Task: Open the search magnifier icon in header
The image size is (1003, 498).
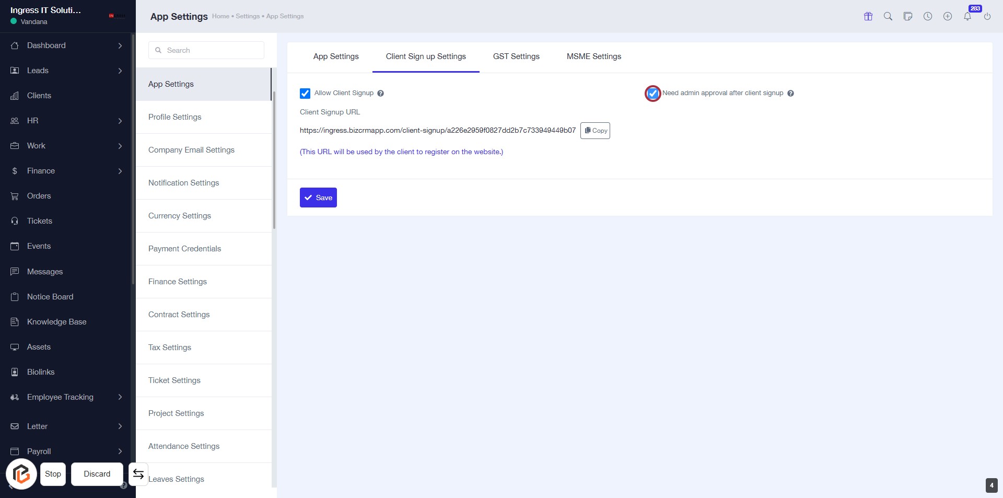Action: [888, 16]
